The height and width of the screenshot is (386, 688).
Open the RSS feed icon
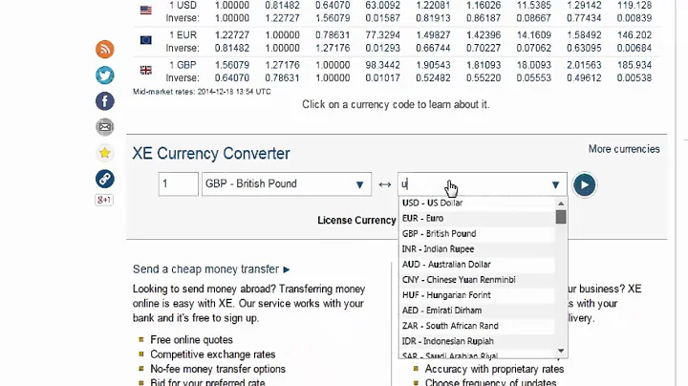coord(105,49)
